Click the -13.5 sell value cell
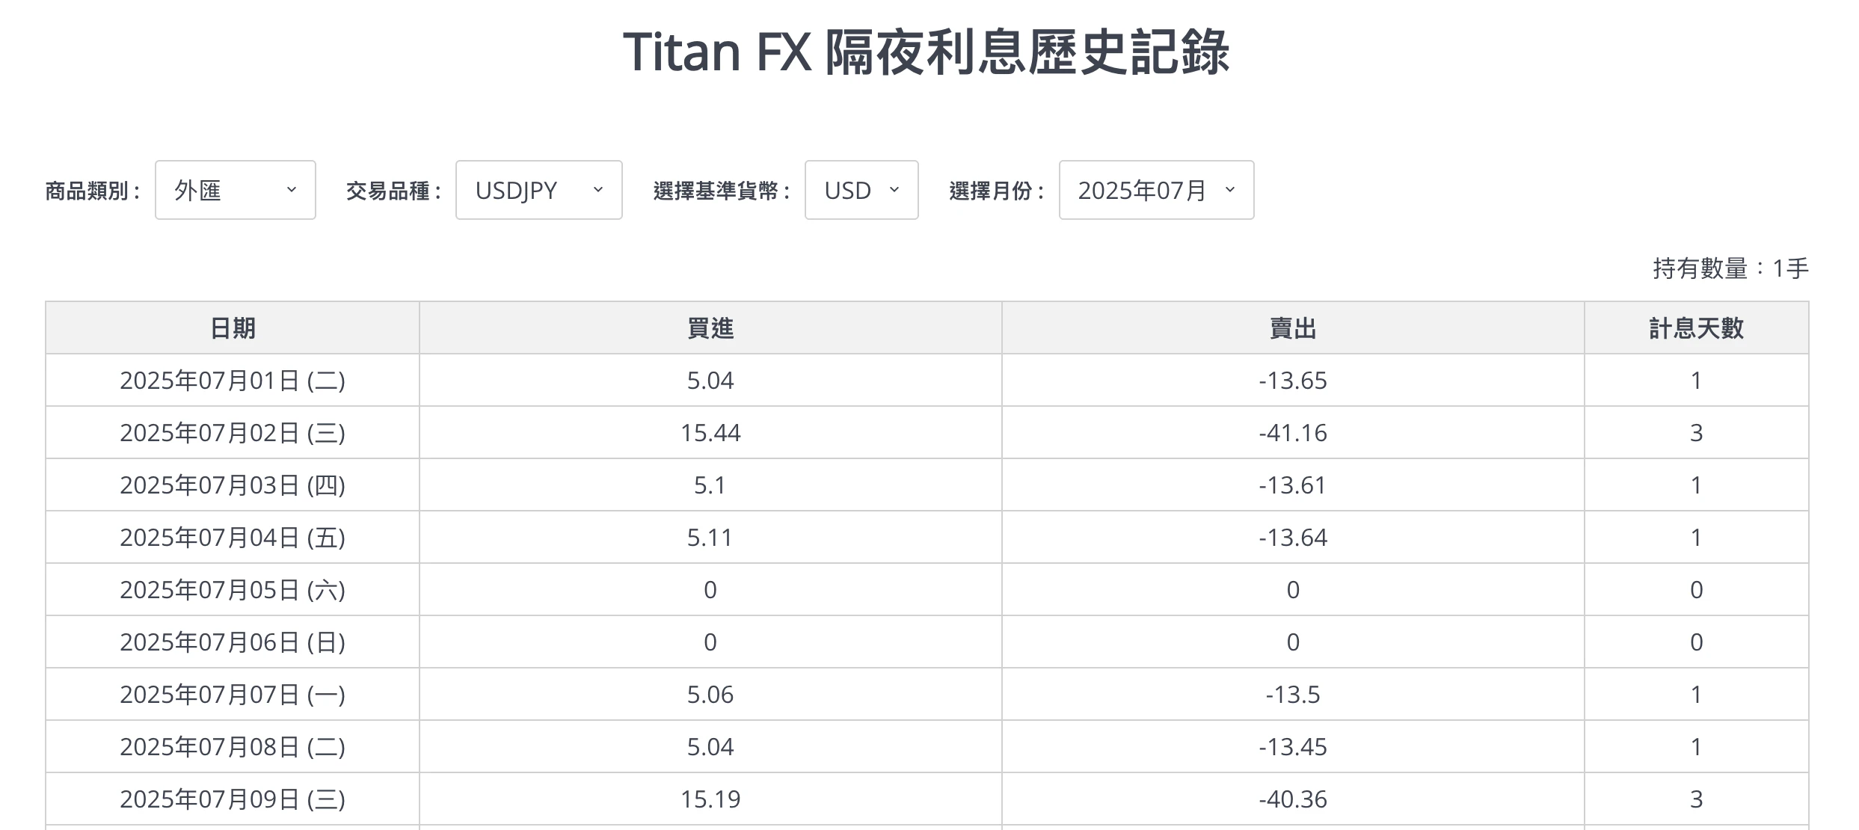This screenshot has width=1859, height=830. [x=1292, y=695]
